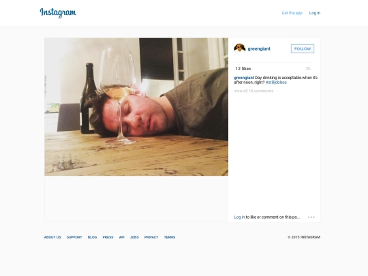Click Log in to like or comment
The width and height of the screenshot is (368, 276).
[x=239, y=217]
